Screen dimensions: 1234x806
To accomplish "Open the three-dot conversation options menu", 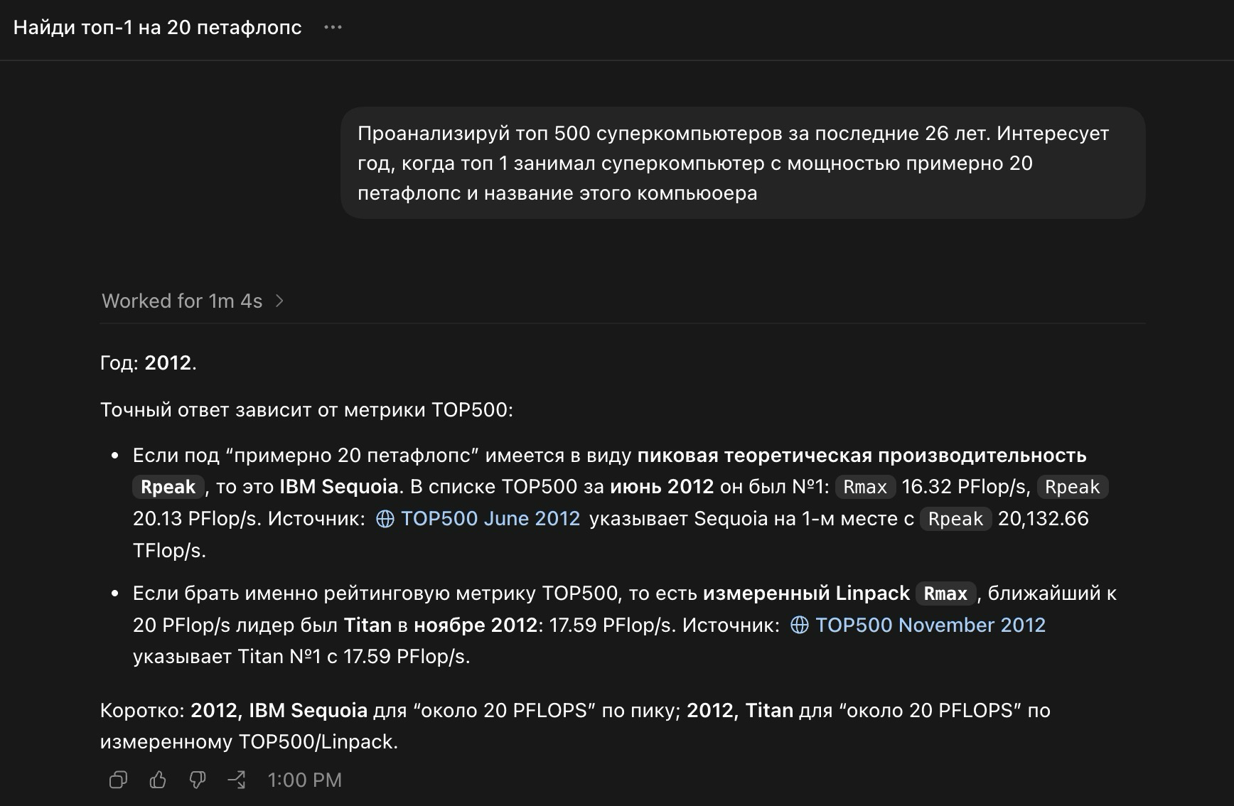I will pyautogui.click(x=333, y=28).
